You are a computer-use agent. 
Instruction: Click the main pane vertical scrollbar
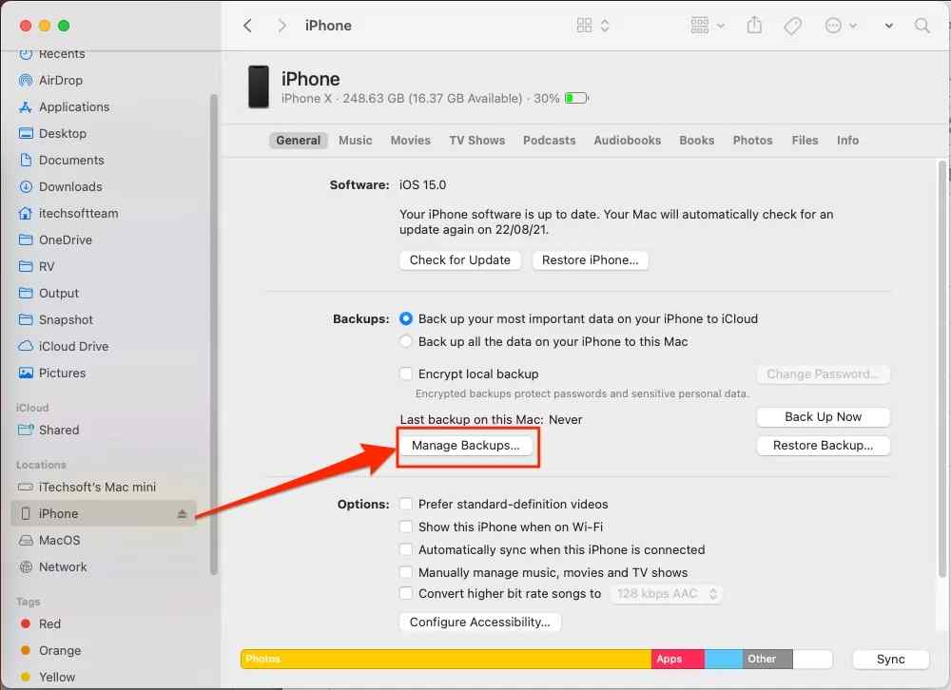pos(941,369)
